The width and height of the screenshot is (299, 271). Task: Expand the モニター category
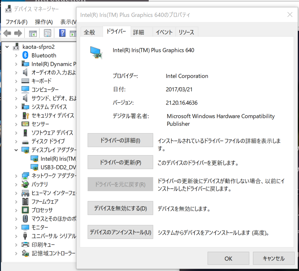[16, 227]
